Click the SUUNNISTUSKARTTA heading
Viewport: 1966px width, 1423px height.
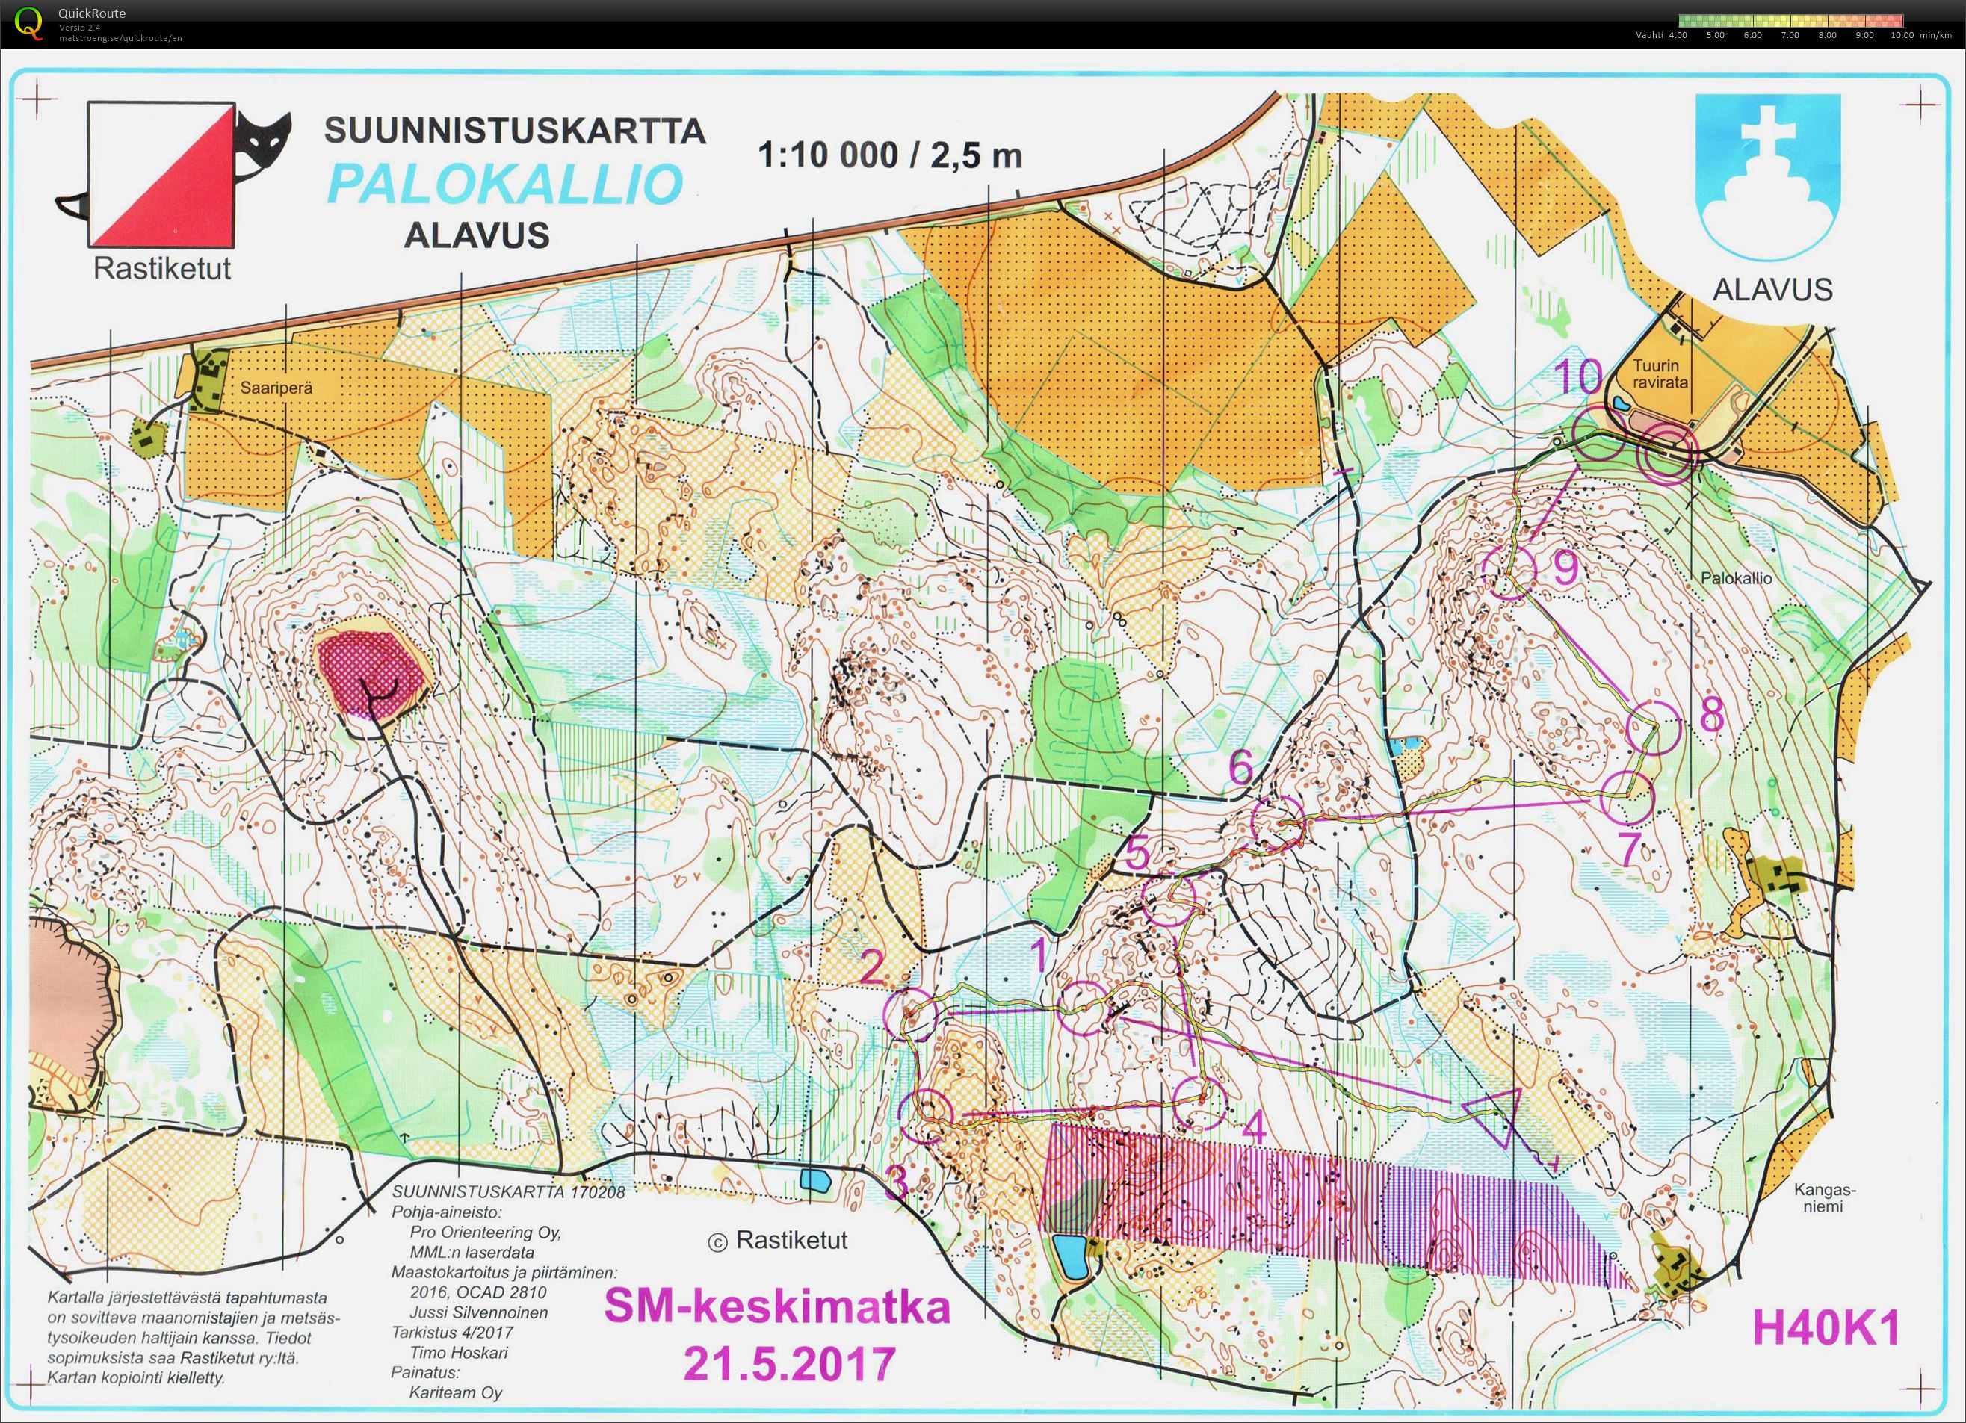(x=515, y=131)
